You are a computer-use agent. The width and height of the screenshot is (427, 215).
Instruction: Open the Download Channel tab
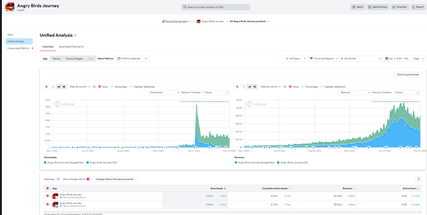click(71, 47)
